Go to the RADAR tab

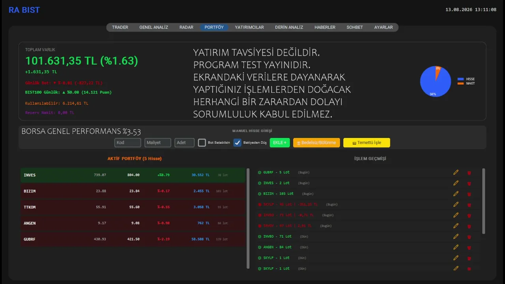[186, 27]
